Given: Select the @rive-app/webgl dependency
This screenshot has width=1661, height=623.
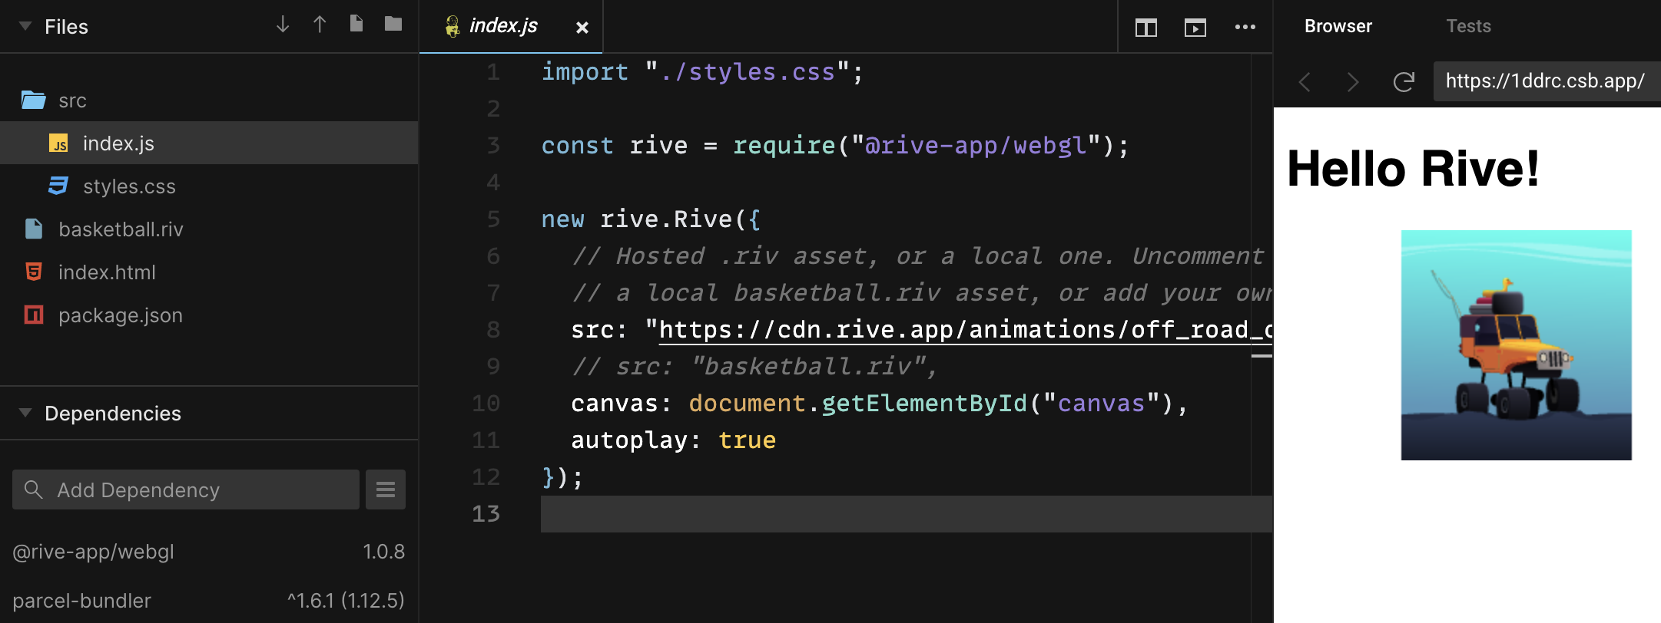Looking at the screenshot, I should click(x=93, y=552).
